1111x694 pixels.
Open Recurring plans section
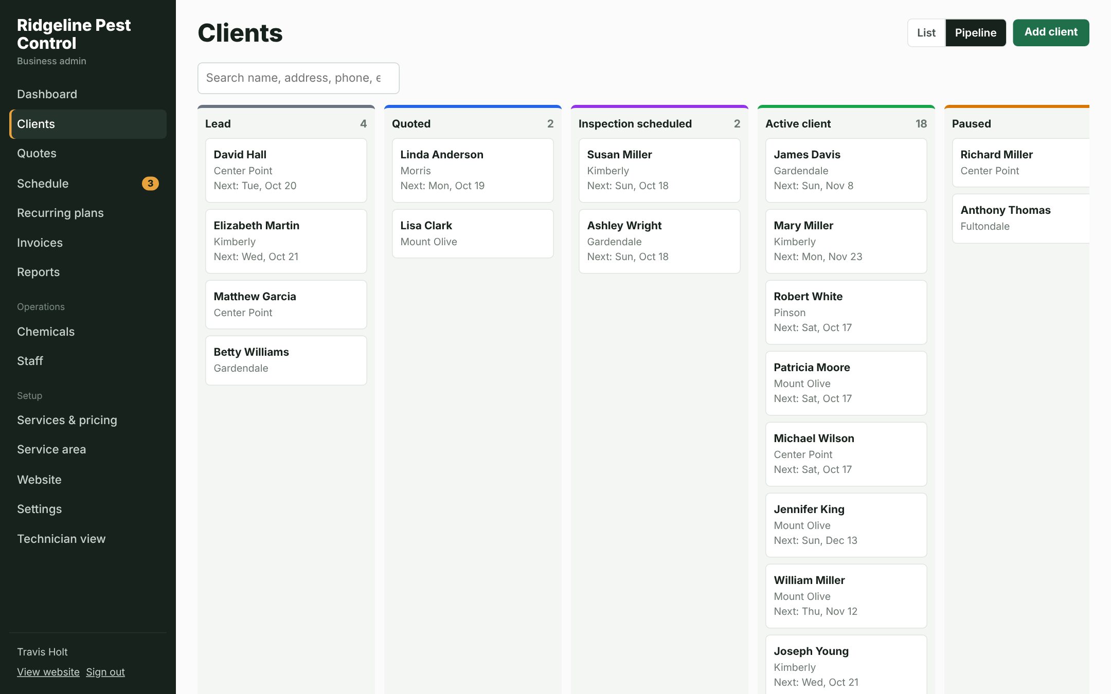pos(87,213)
